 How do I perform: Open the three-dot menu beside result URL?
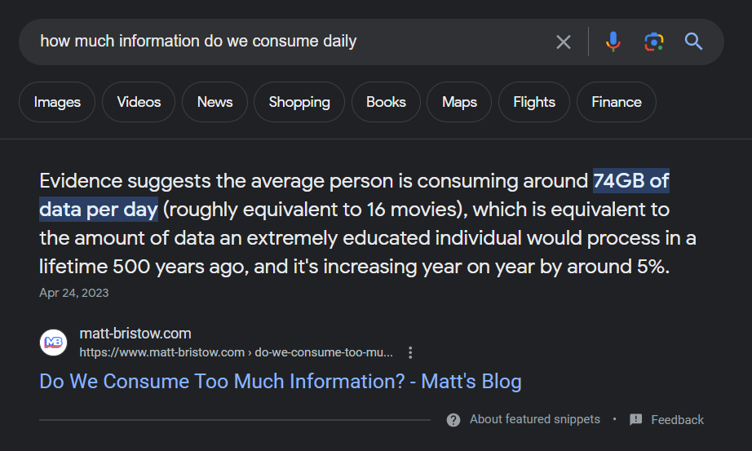(x=410, y=352)
